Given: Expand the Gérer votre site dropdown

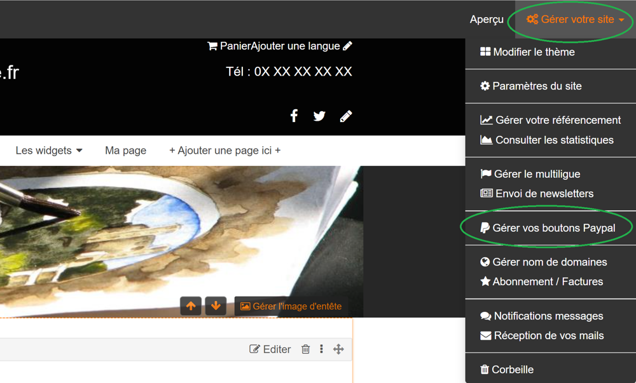Looking at the screenshot, I should click(x=575, y=20).
